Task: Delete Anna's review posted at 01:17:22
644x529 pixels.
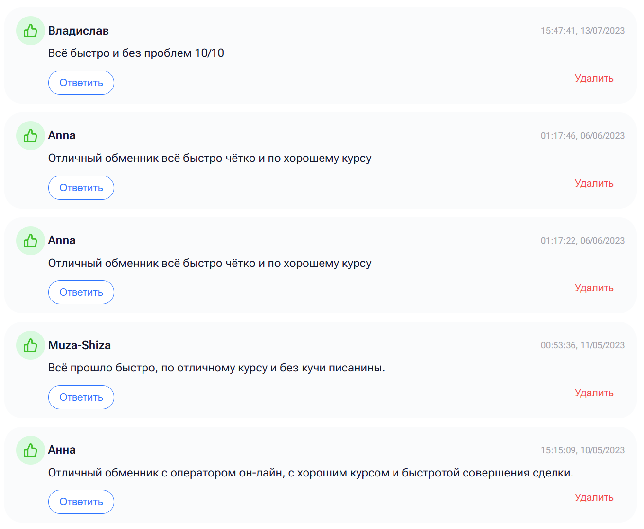Action: click(x=594, y=288)
